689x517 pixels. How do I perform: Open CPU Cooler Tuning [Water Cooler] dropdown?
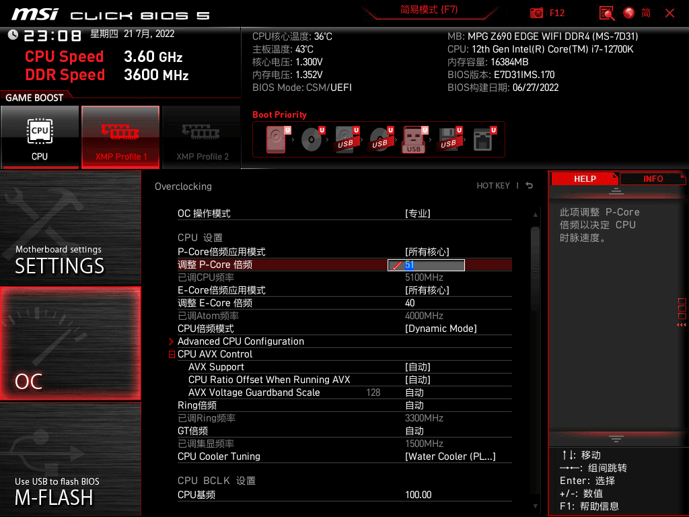pyautogui.click(x=450, y=456)
